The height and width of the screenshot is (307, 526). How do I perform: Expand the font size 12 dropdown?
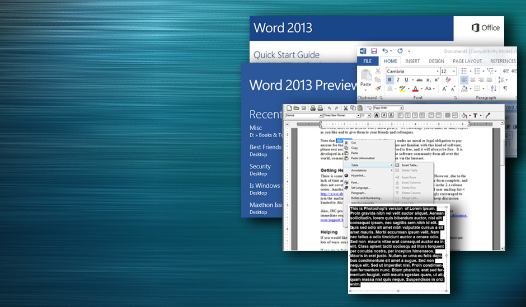click(454, 72)
